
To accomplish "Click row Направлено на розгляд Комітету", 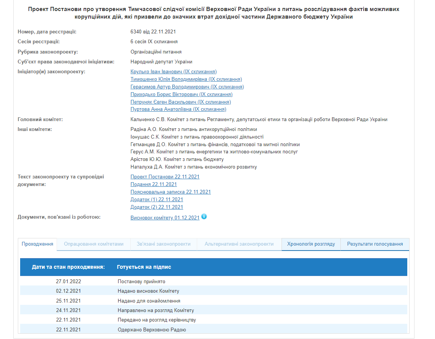I will pyautogui.click(x=214, y=310).
